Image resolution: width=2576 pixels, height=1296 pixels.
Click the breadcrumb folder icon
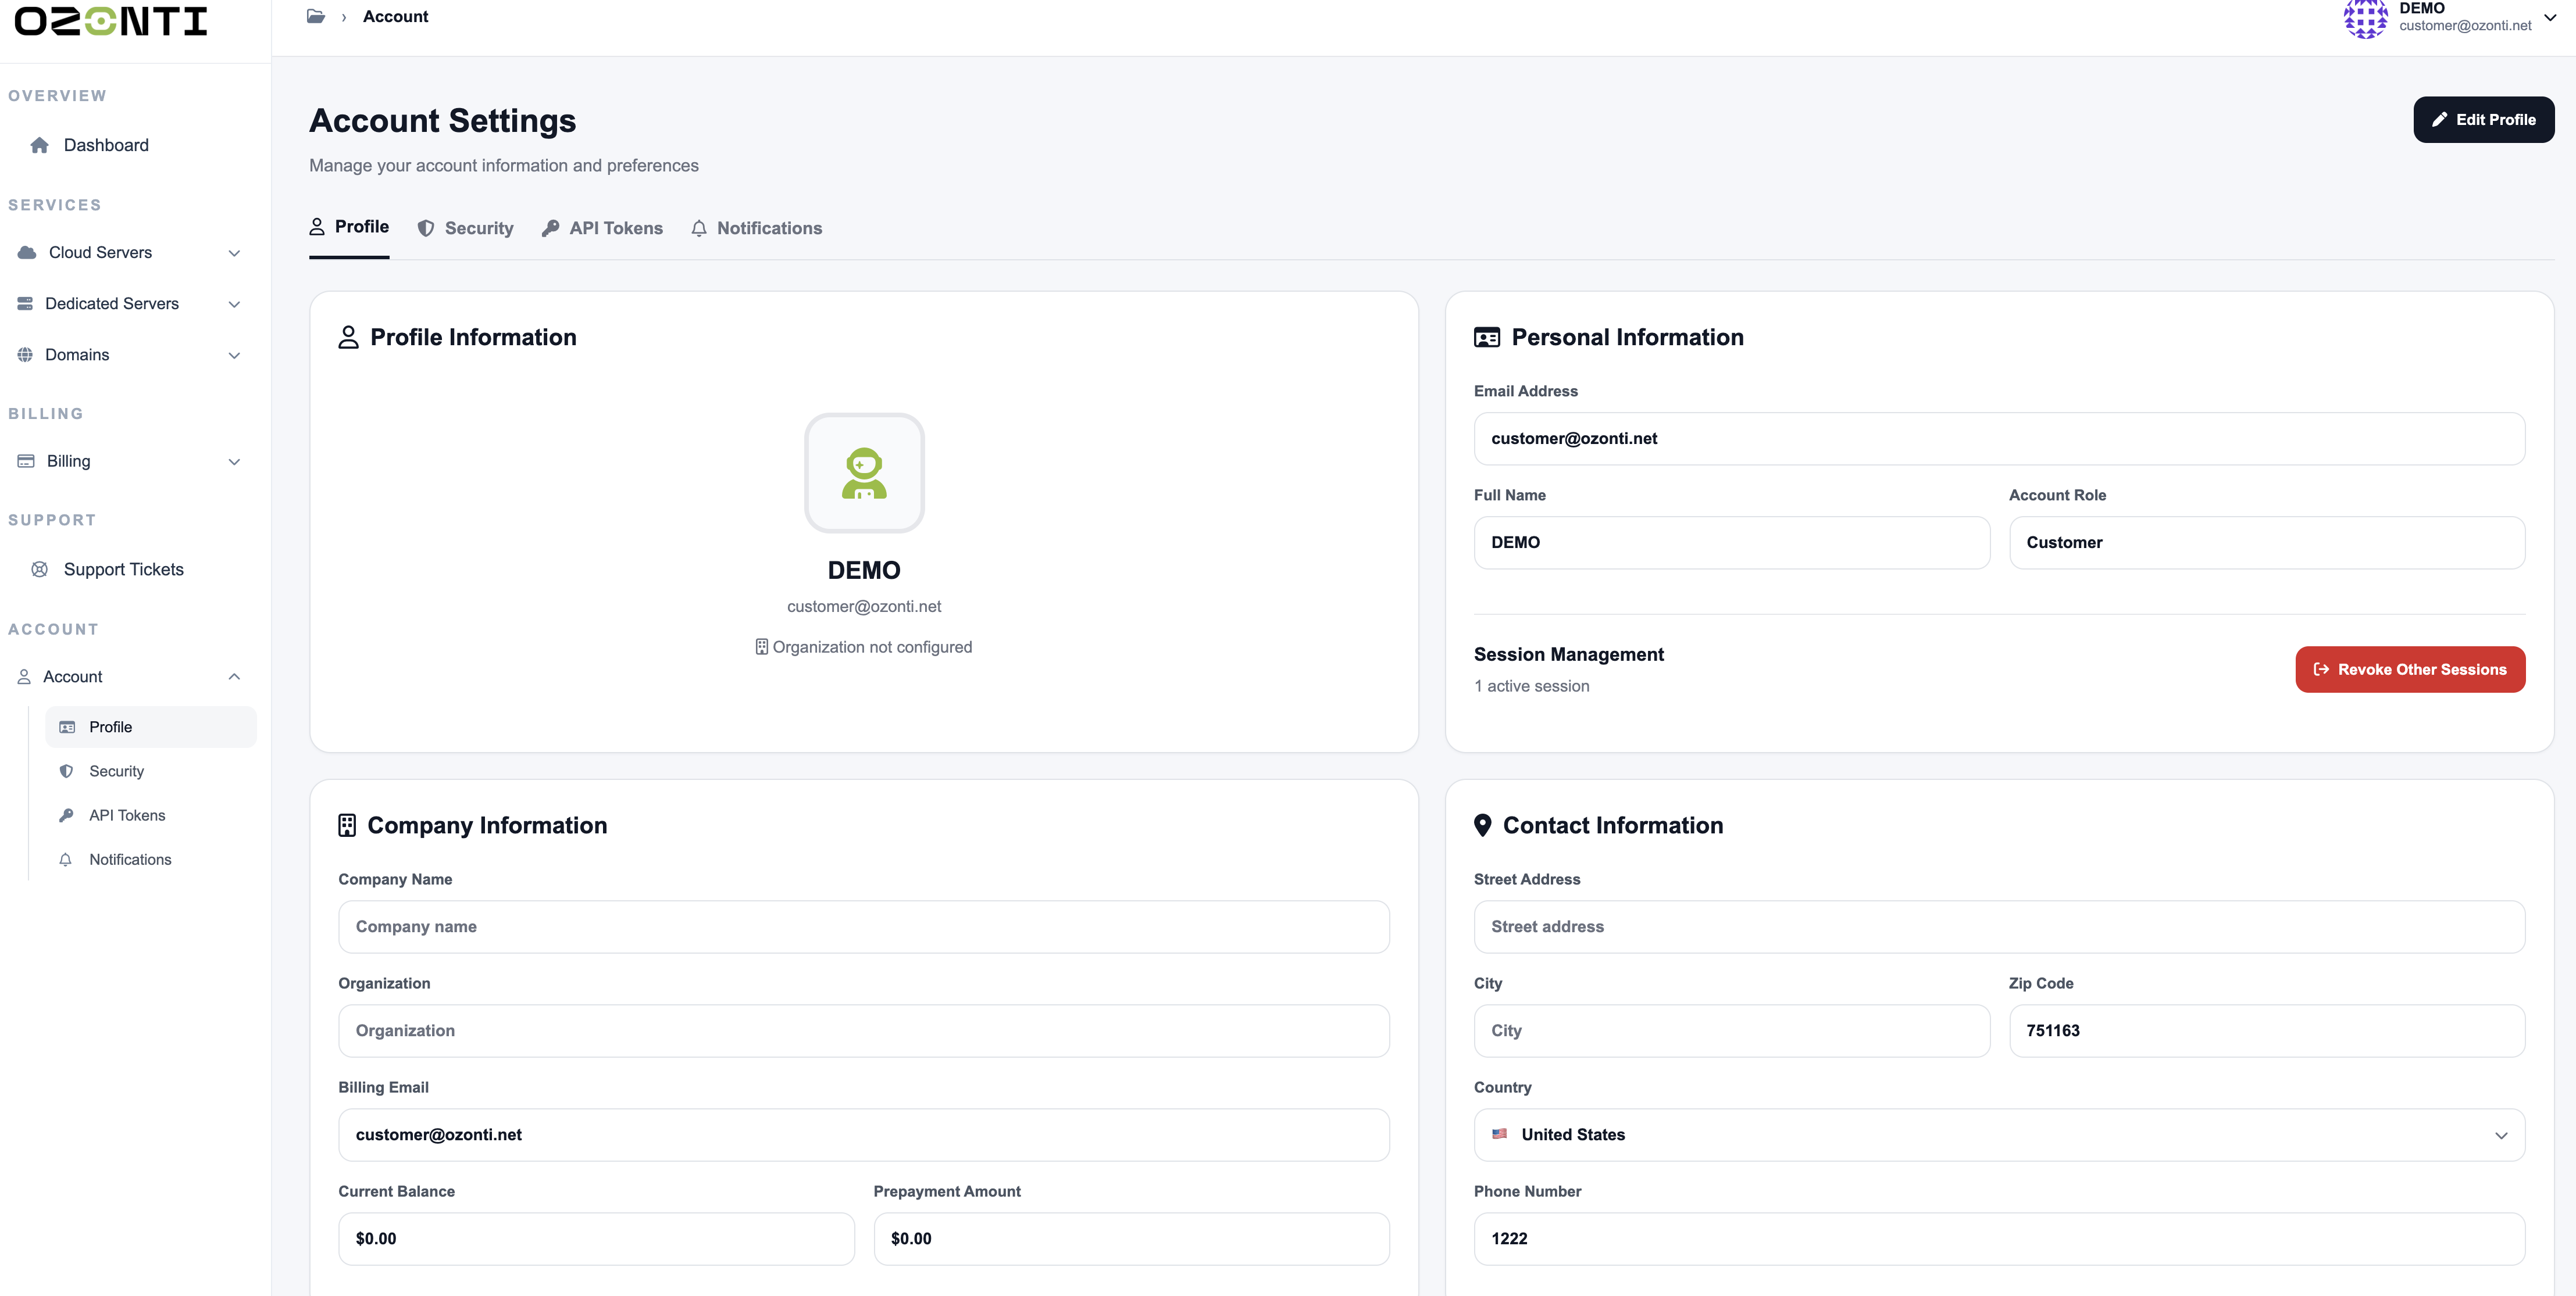pyautogui.click(x=316, y=16)
